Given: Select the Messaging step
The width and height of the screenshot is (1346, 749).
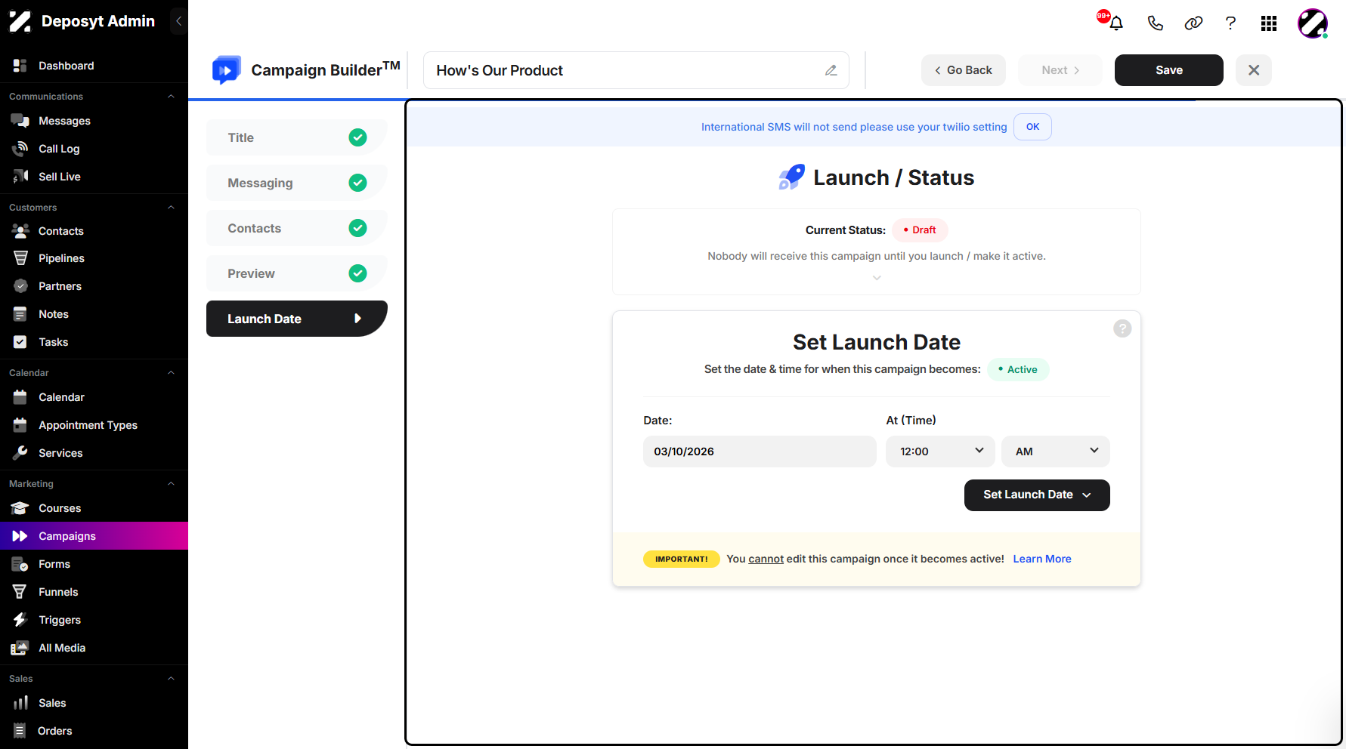Looking at the screenshot, I should pyautogui.click(x=297, y=183).
